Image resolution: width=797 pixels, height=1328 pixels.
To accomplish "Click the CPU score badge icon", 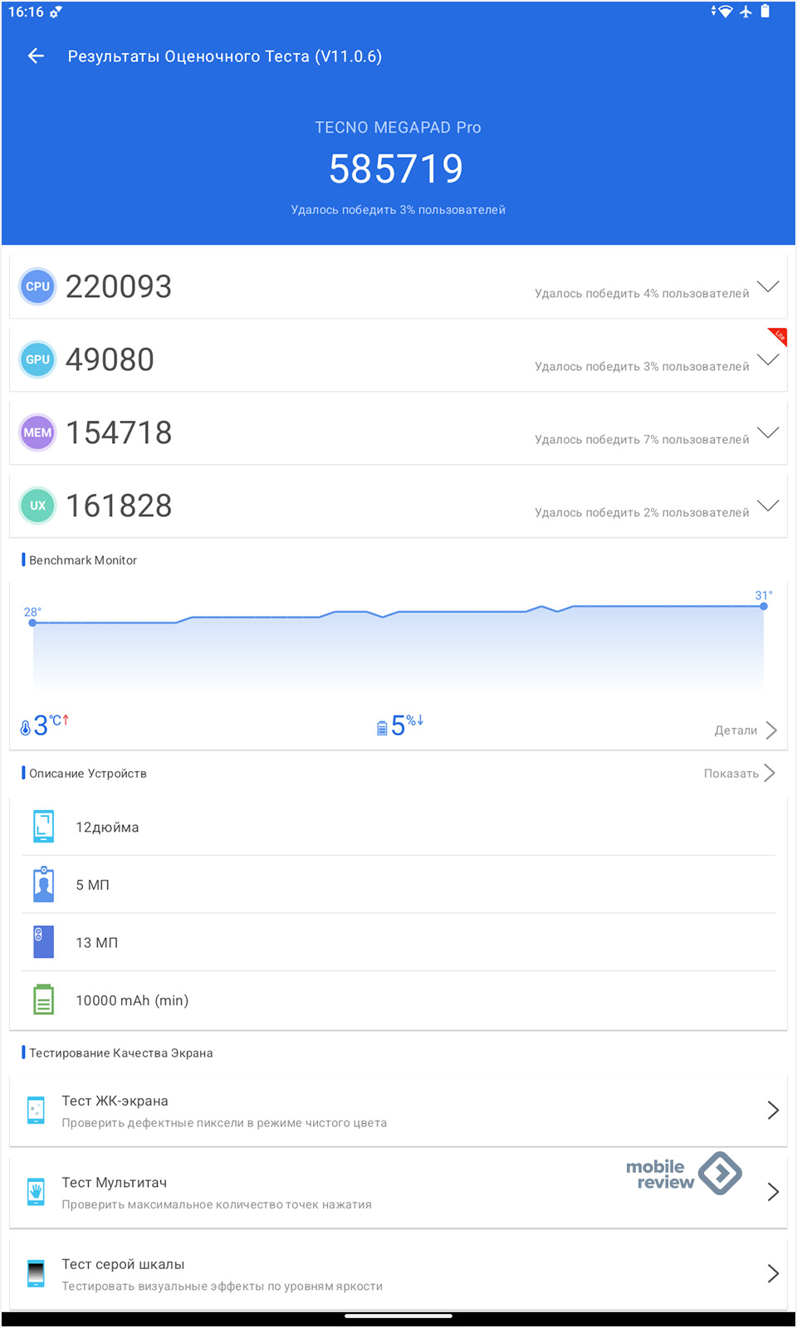I will pos(37,286).
